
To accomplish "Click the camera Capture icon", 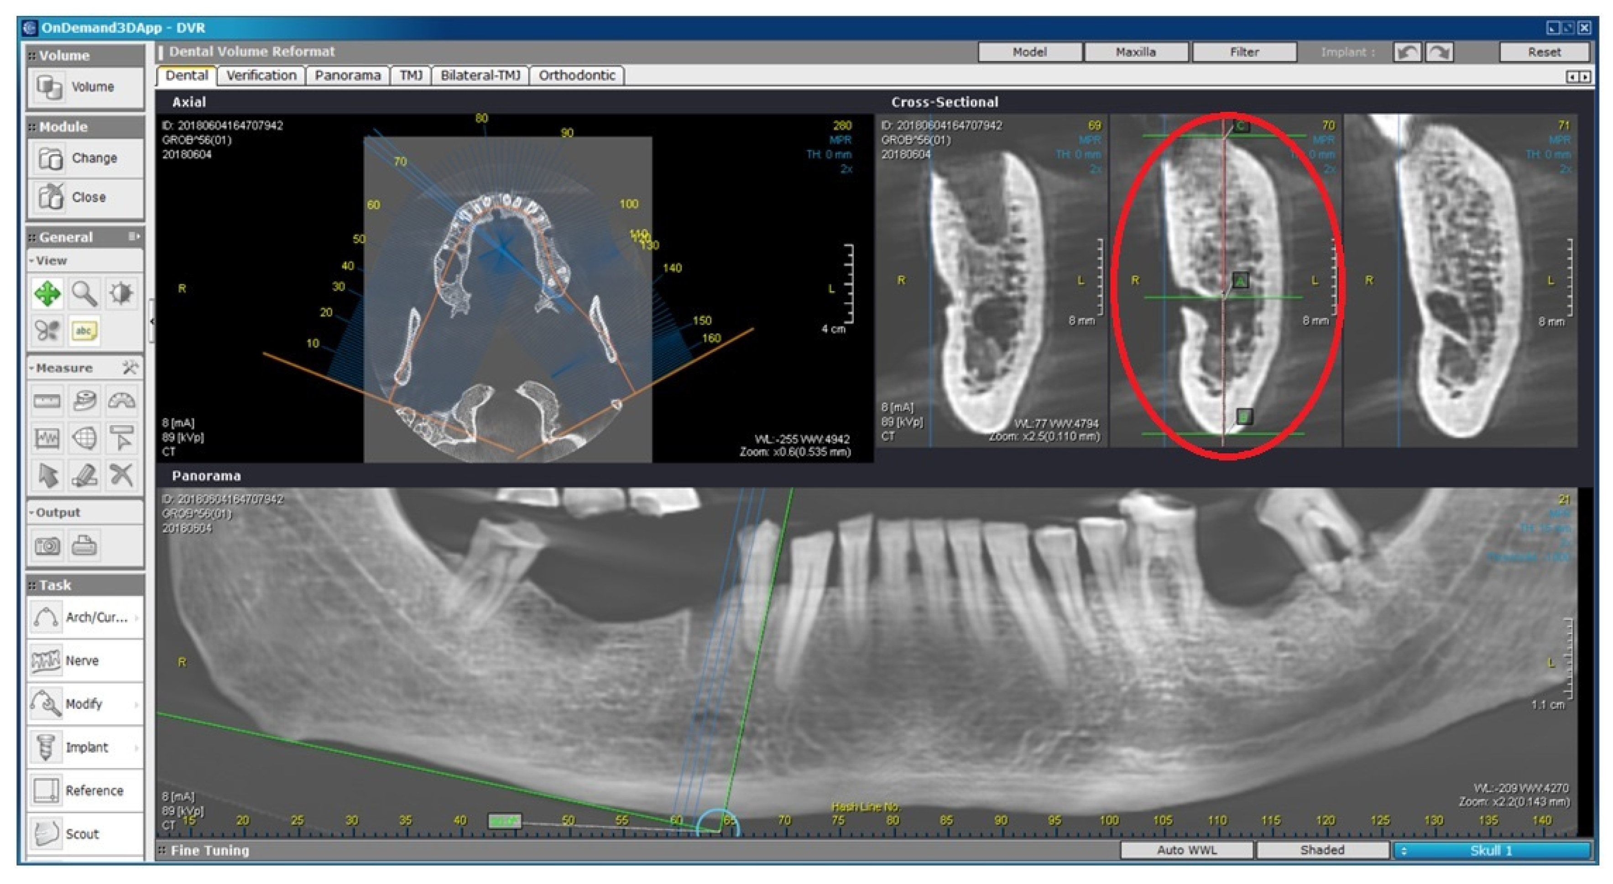I will click(x=47, y=546).
